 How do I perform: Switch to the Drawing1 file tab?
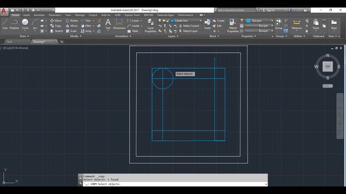44,42
